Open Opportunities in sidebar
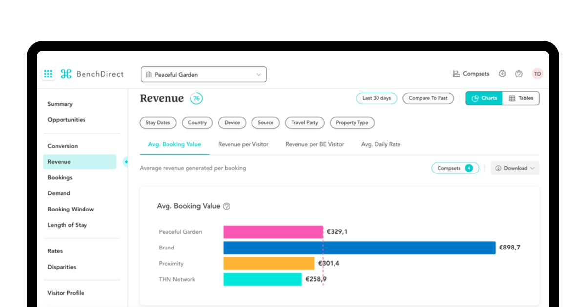586x307 pixels. click(x=66, y=120)
